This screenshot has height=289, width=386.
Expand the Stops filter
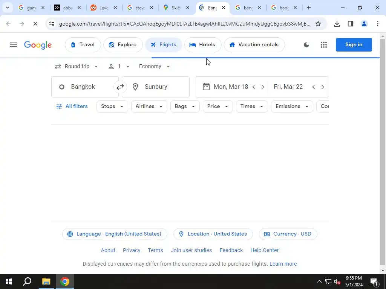tap(112, 106)
